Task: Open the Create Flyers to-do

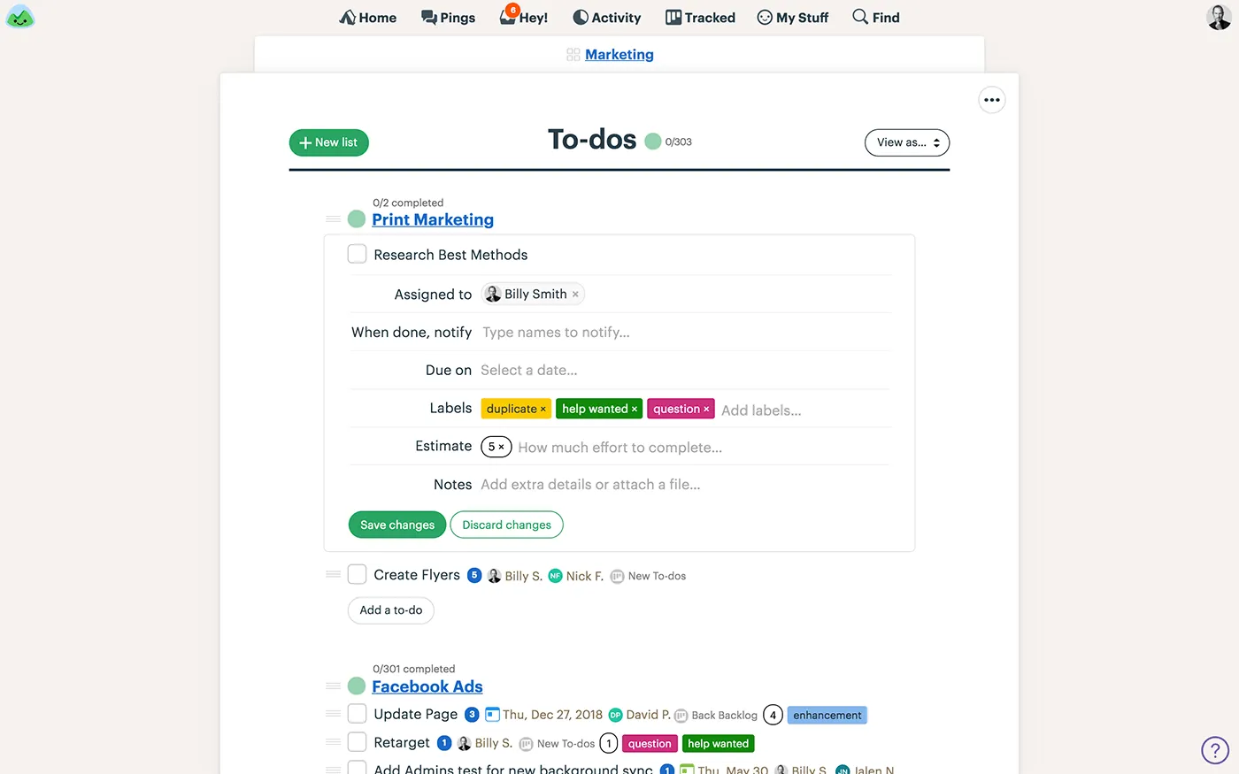Action: click(417, 575)
